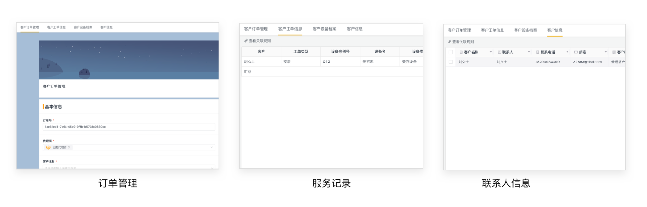Switch to 客户设备档案 tab in contact info window
647x207 pixels.
[x=525, y=30]
